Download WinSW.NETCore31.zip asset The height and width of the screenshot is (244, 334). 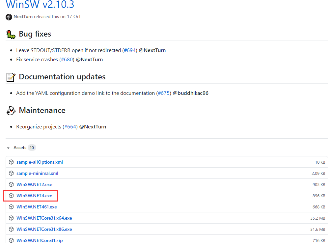40,240
